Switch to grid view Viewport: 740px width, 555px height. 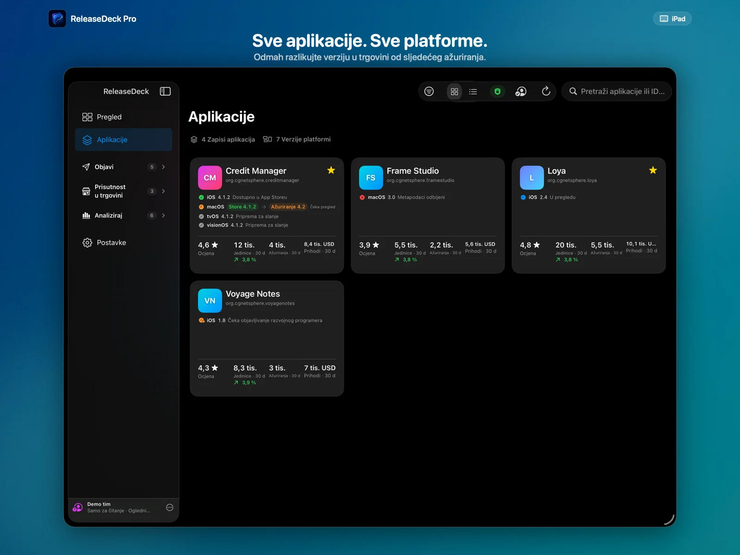tap(455, 92)
